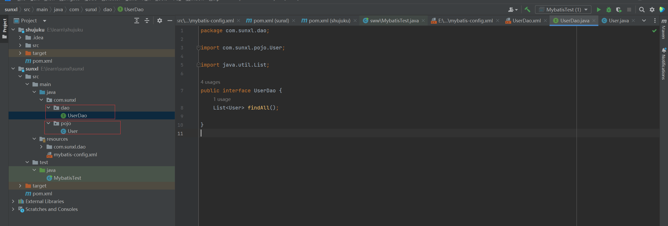Toggle the Notifications tool window
The image size is (668, 226).
(664, 64)
